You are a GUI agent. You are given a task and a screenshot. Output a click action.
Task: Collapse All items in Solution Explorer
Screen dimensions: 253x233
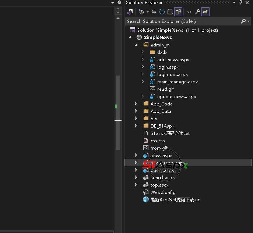pos(170,12)
